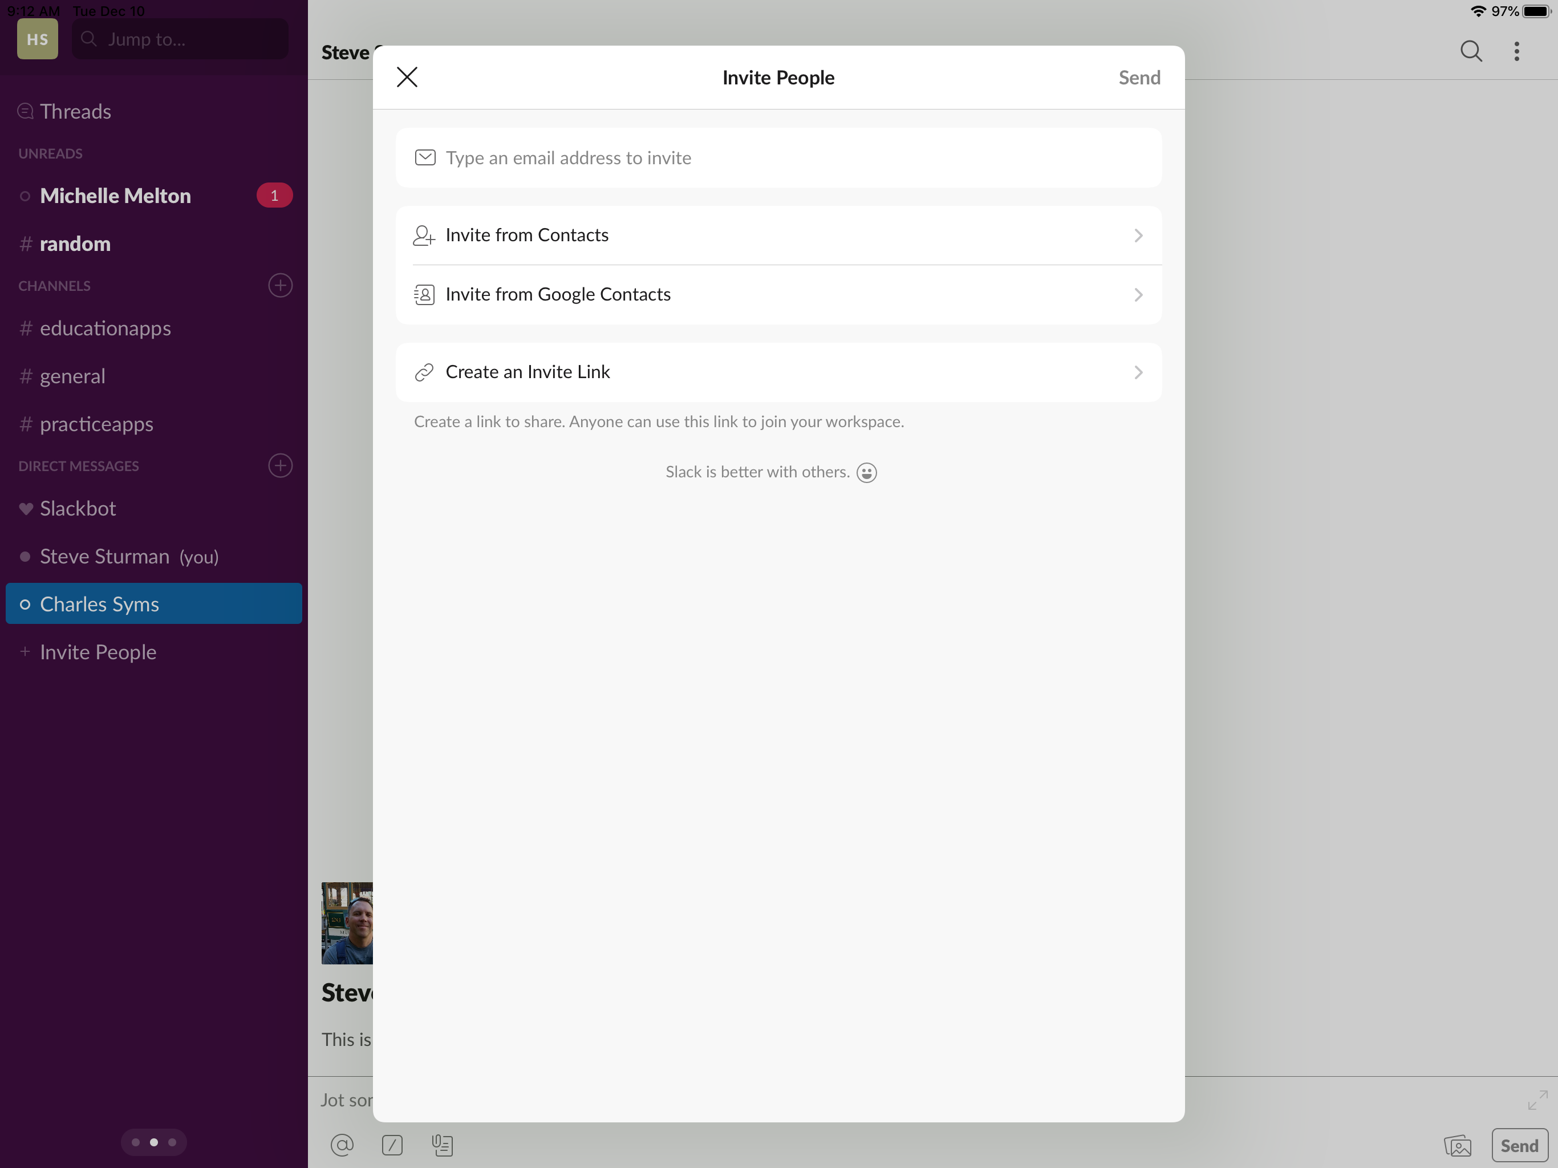Tap the HS workspace icon

click(37, 39)
